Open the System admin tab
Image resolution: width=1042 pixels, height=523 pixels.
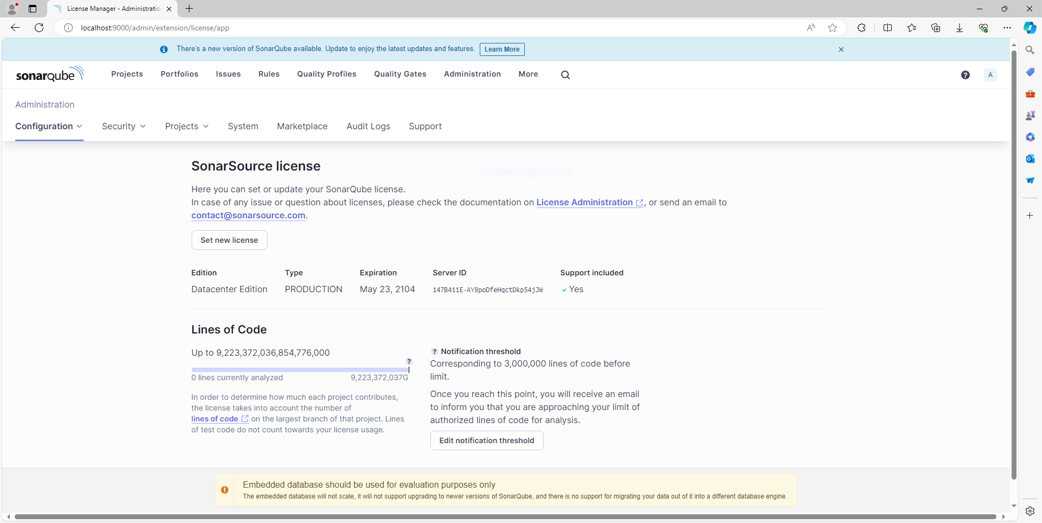click(243, 127)
